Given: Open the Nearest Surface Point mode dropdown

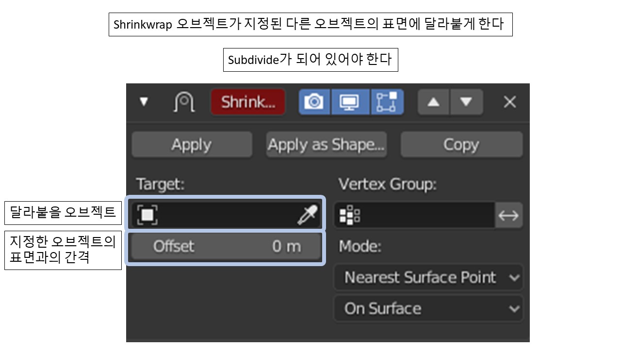Looking at the screenshot, I should click(428, 277).
